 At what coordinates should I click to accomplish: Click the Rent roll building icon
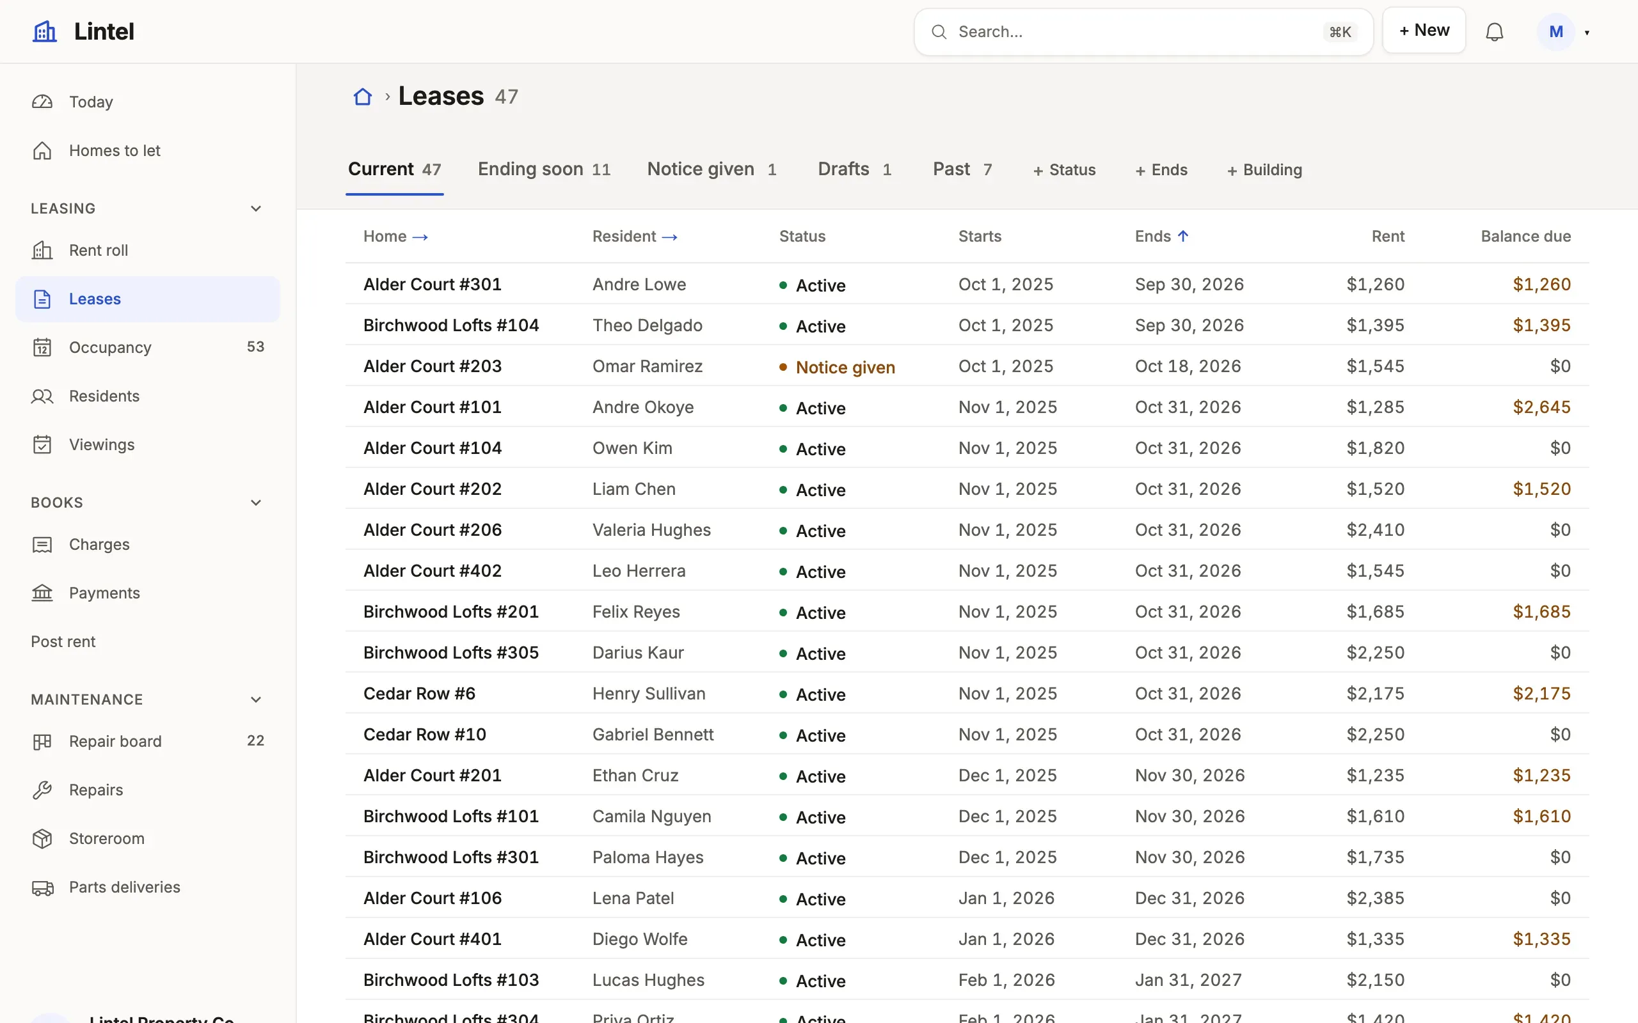42,251
